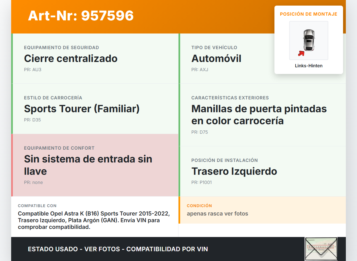Select the Sports Tourer (Familiar) value

coord(82,109)
